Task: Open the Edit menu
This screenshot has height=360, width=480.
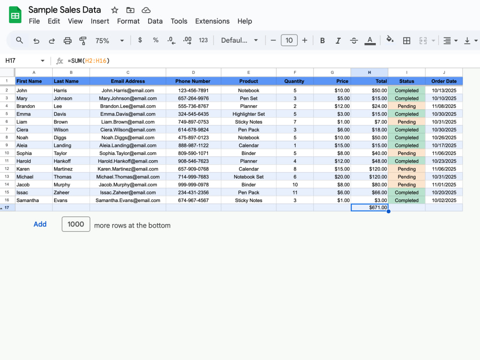Action: pyautogui.click(x=54, y=21)
